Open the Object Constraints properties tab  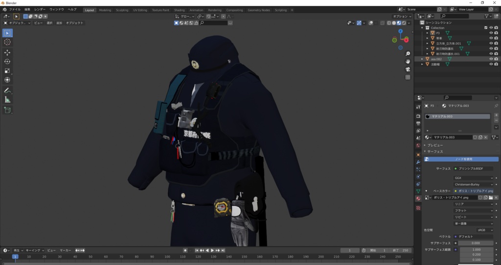[418, 184]
